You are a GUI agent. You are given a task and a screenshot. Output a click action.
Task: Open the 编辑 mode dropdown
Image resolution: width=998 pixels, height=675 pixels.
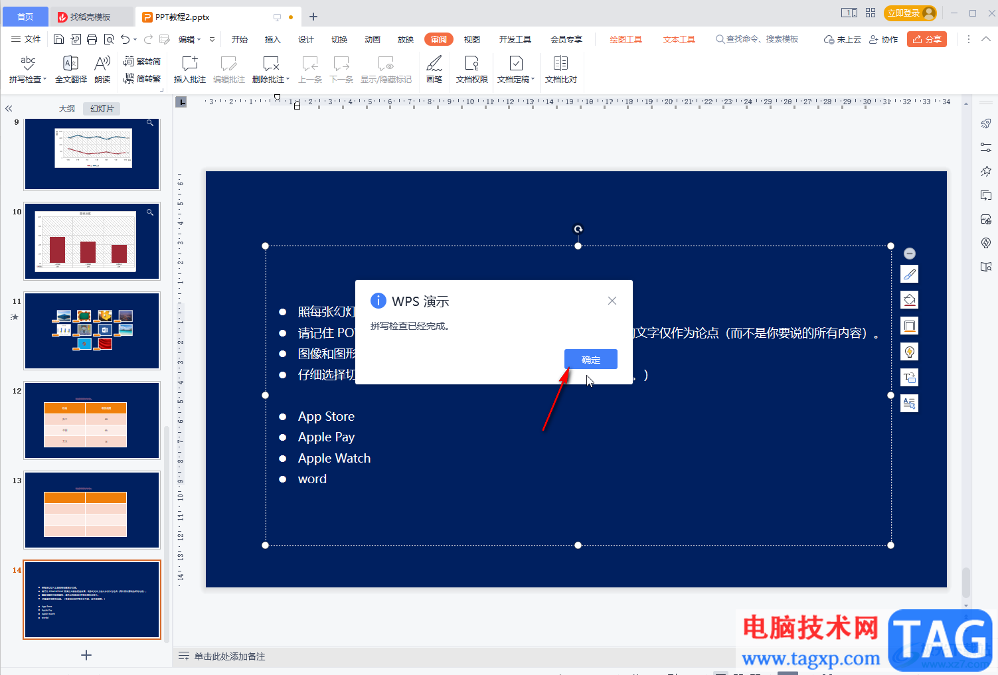[190, 40]
